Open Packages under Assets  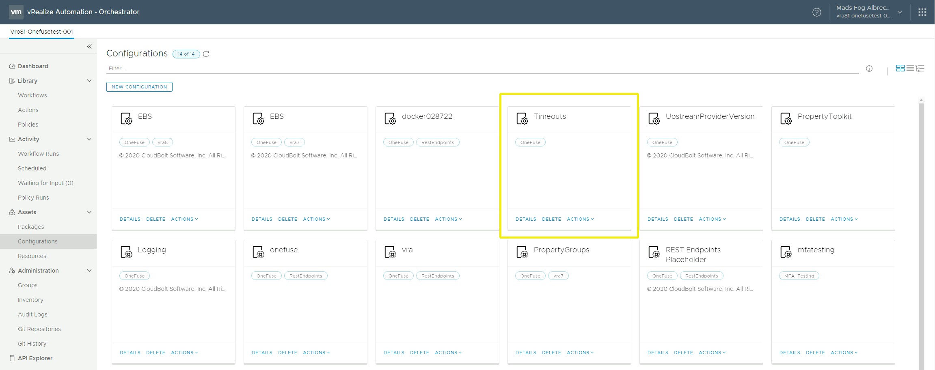[x=31, y=227]
